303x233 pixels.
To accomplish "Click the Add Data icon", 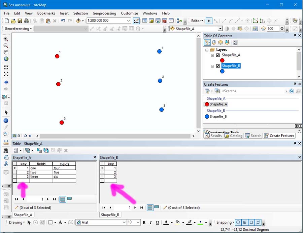I will [x=78, y=20].
